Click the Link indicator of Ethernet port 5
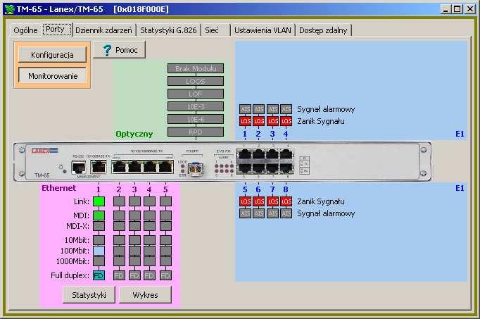This screenshot has height=319, width=480. point(165,201)
